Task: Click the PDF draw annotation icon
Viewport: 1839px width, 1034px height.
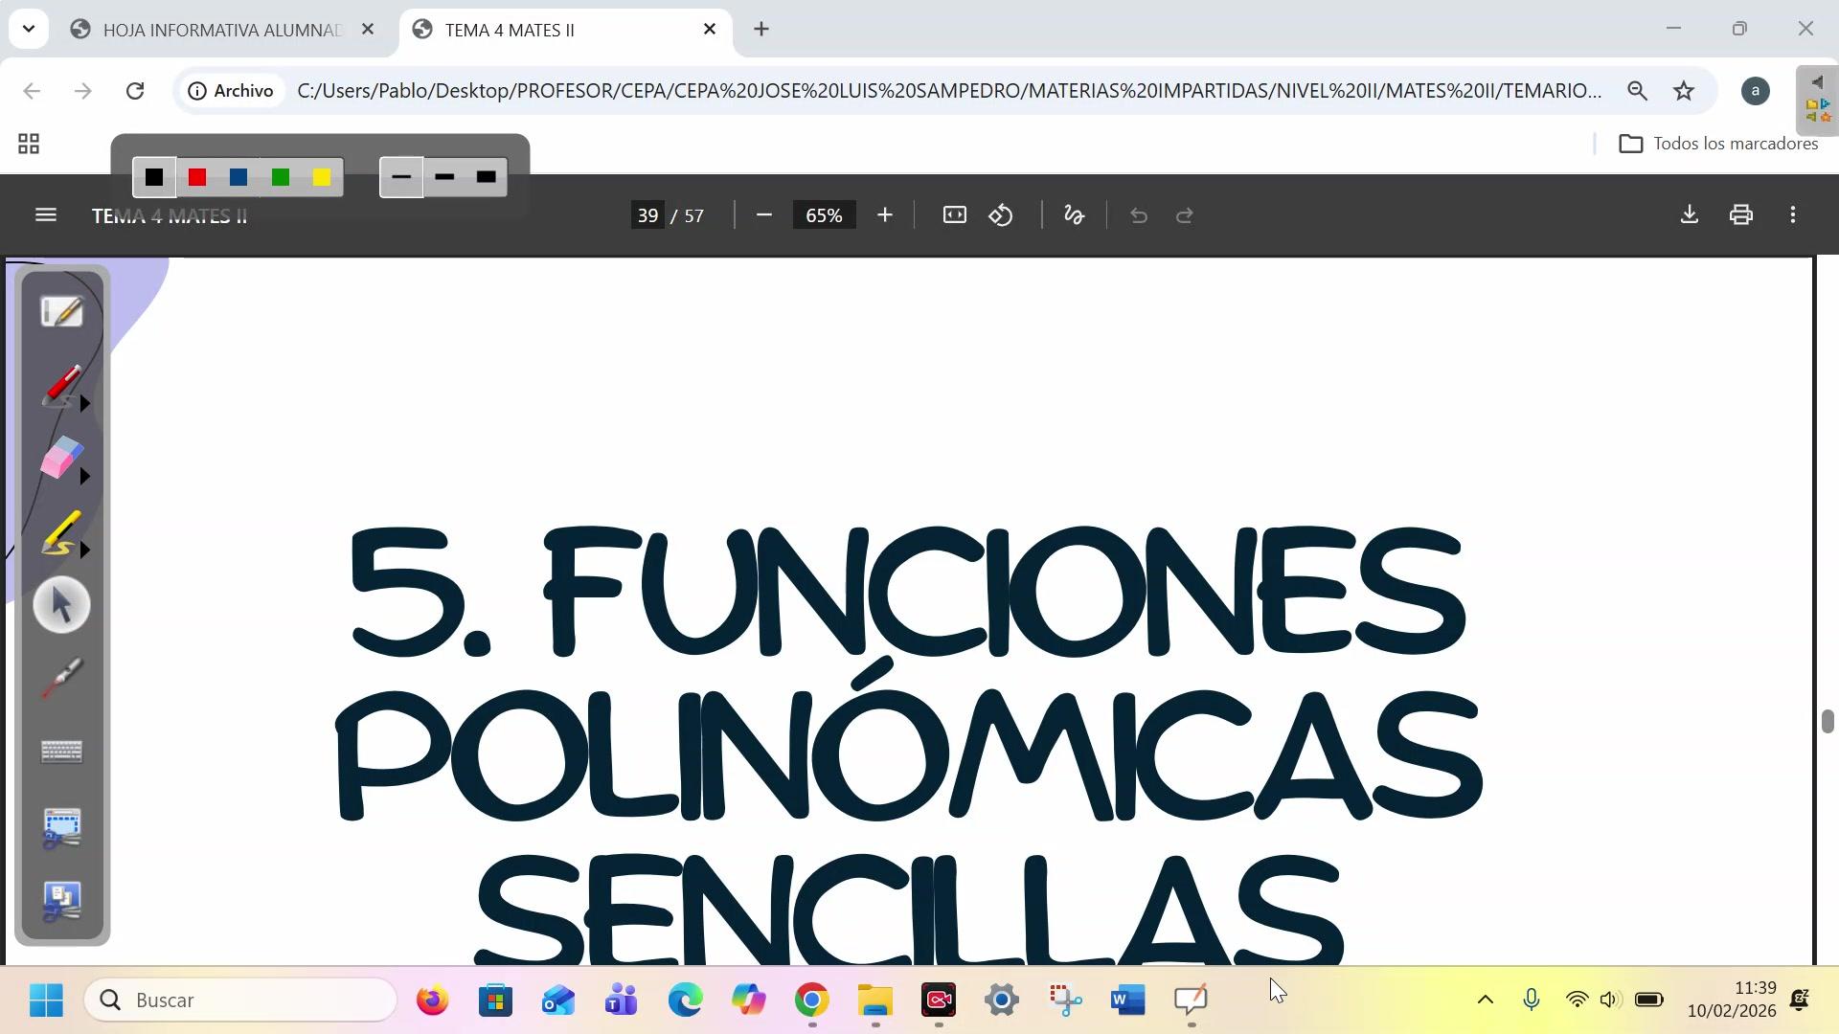Action: pyautogui.click(x=1074, y=215)
